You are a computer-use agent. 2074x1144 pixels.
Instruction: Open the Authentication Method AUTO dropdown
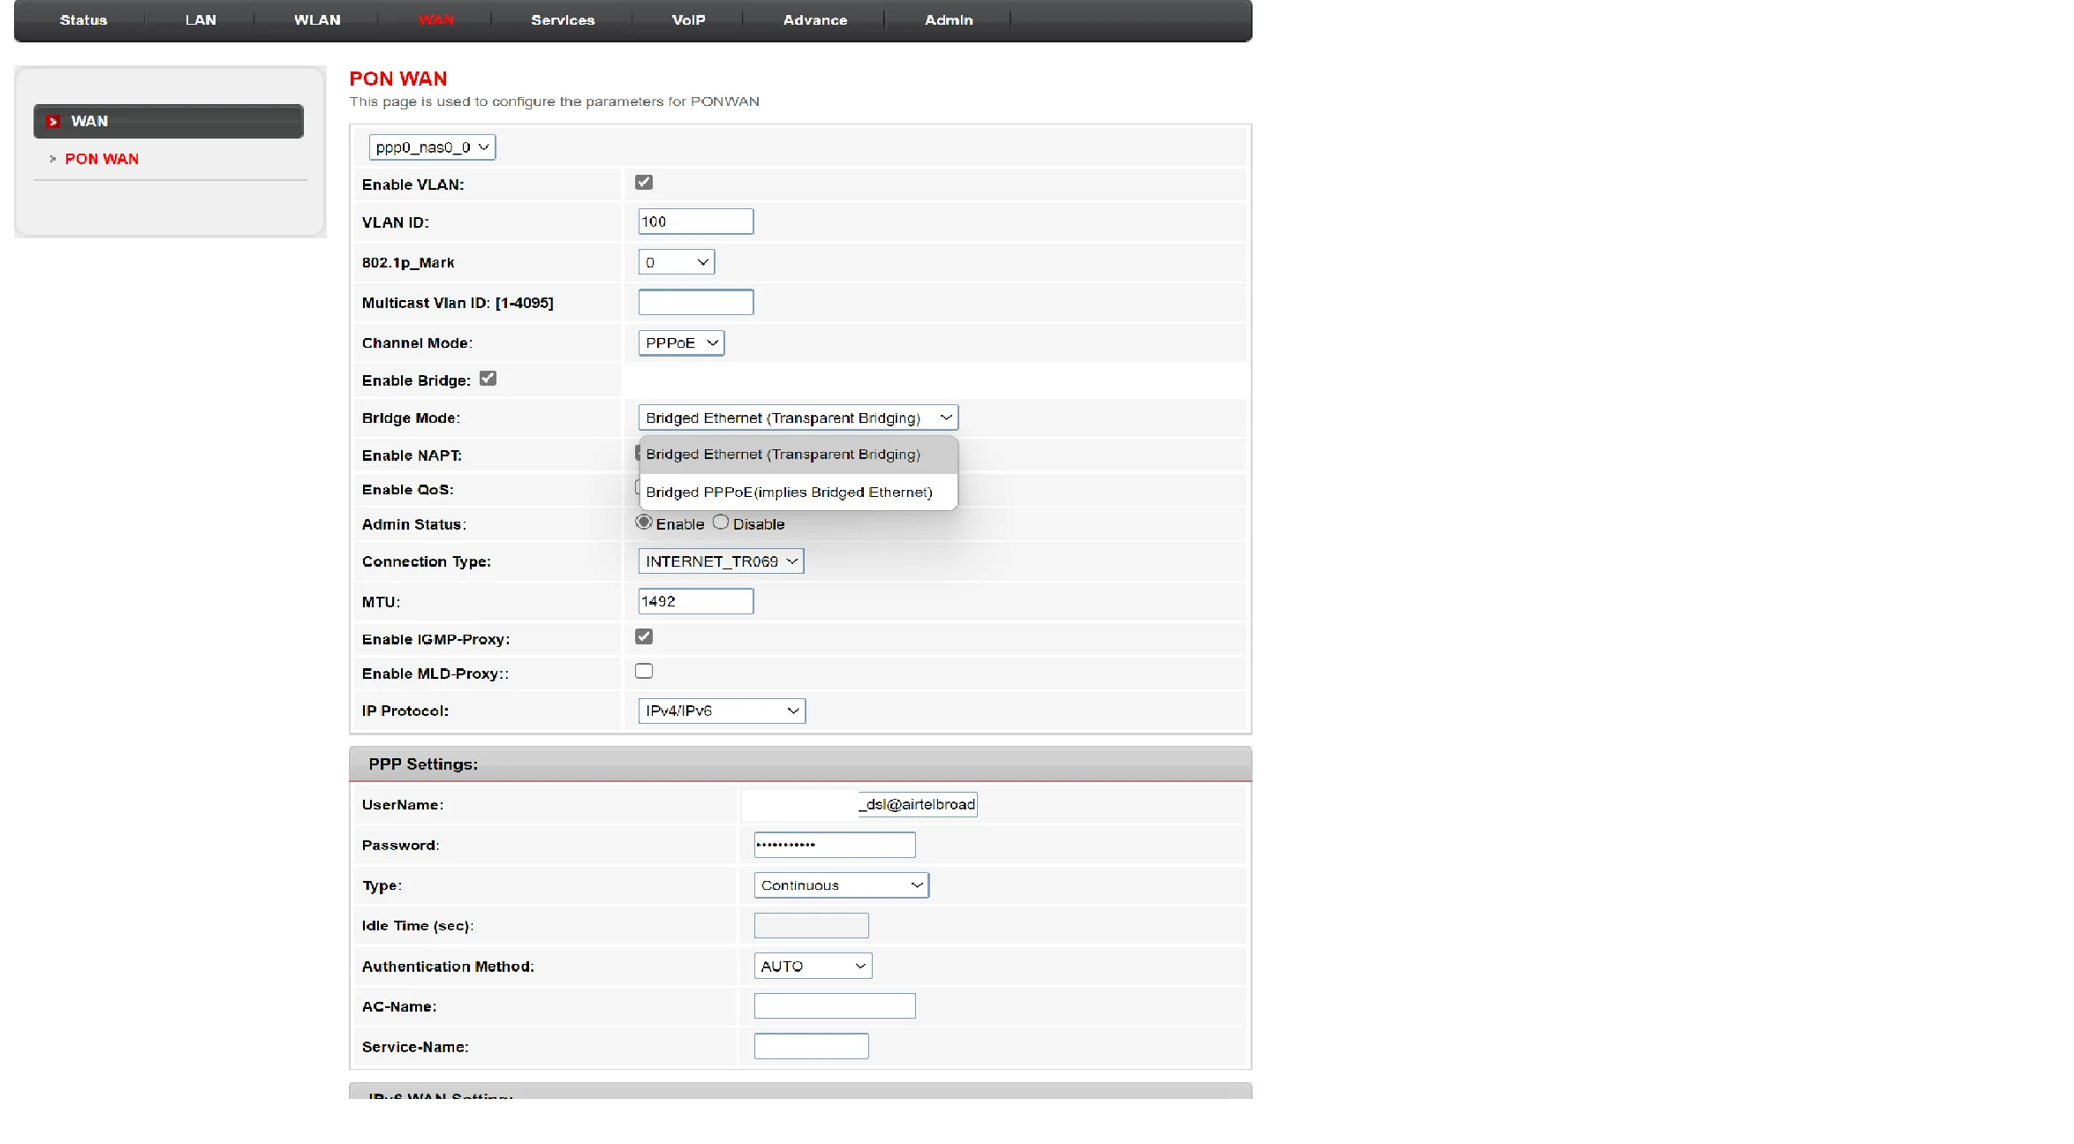[813, 966]
